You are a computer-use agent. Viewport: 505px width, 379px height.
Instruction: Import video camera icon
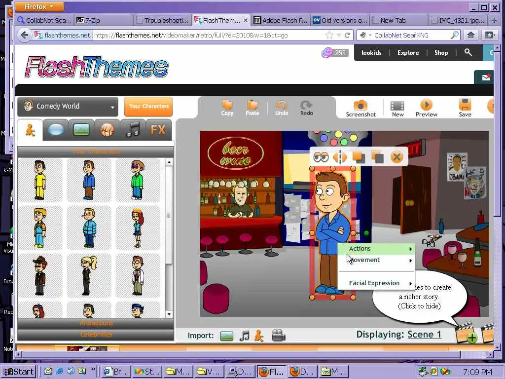click(279, 336)
